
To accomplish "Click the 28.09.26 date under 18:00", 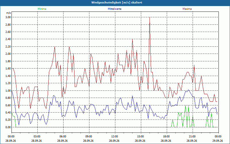I will 166,141.
